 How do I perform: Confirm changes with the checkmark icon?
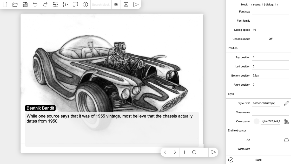point(231,160)
